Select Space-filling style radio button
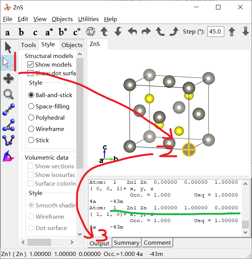The image size is (252, 259). [32, 107]
